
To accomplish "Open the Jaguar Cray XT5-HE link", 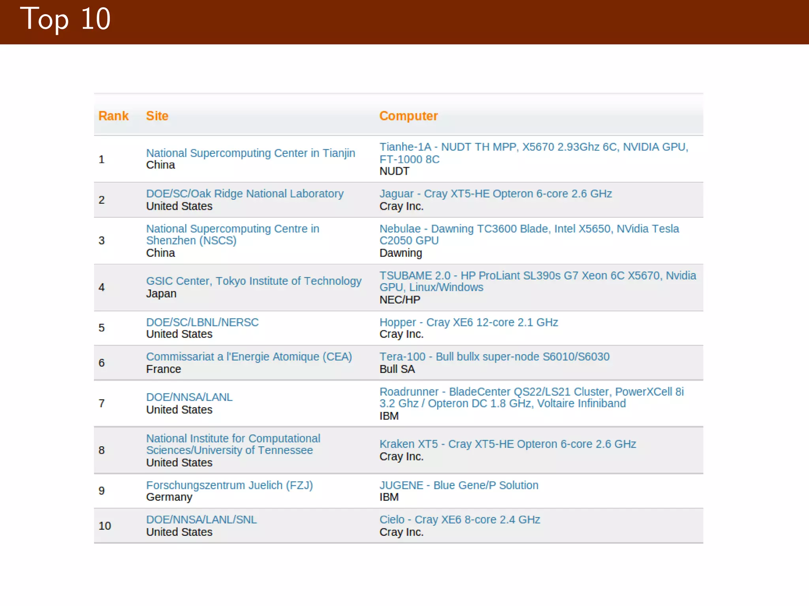I will 495,194.
